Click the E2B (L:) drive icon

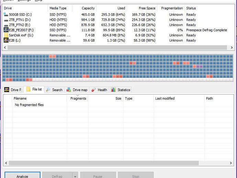click(x=6, y=40)
